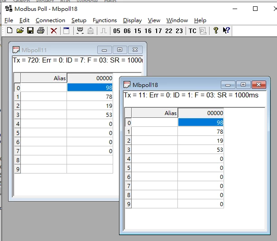Open the Functions menu
This screenshot has height=241, width=277.
pyautogui.click(x=105, y=20)
